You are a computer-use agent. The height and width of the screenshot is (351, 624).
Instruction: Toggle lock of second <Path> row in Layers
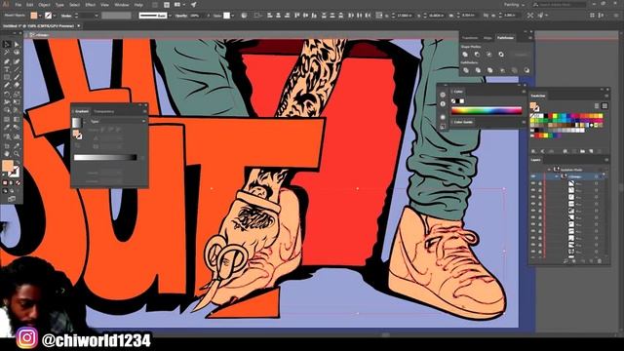pos(540,190)
